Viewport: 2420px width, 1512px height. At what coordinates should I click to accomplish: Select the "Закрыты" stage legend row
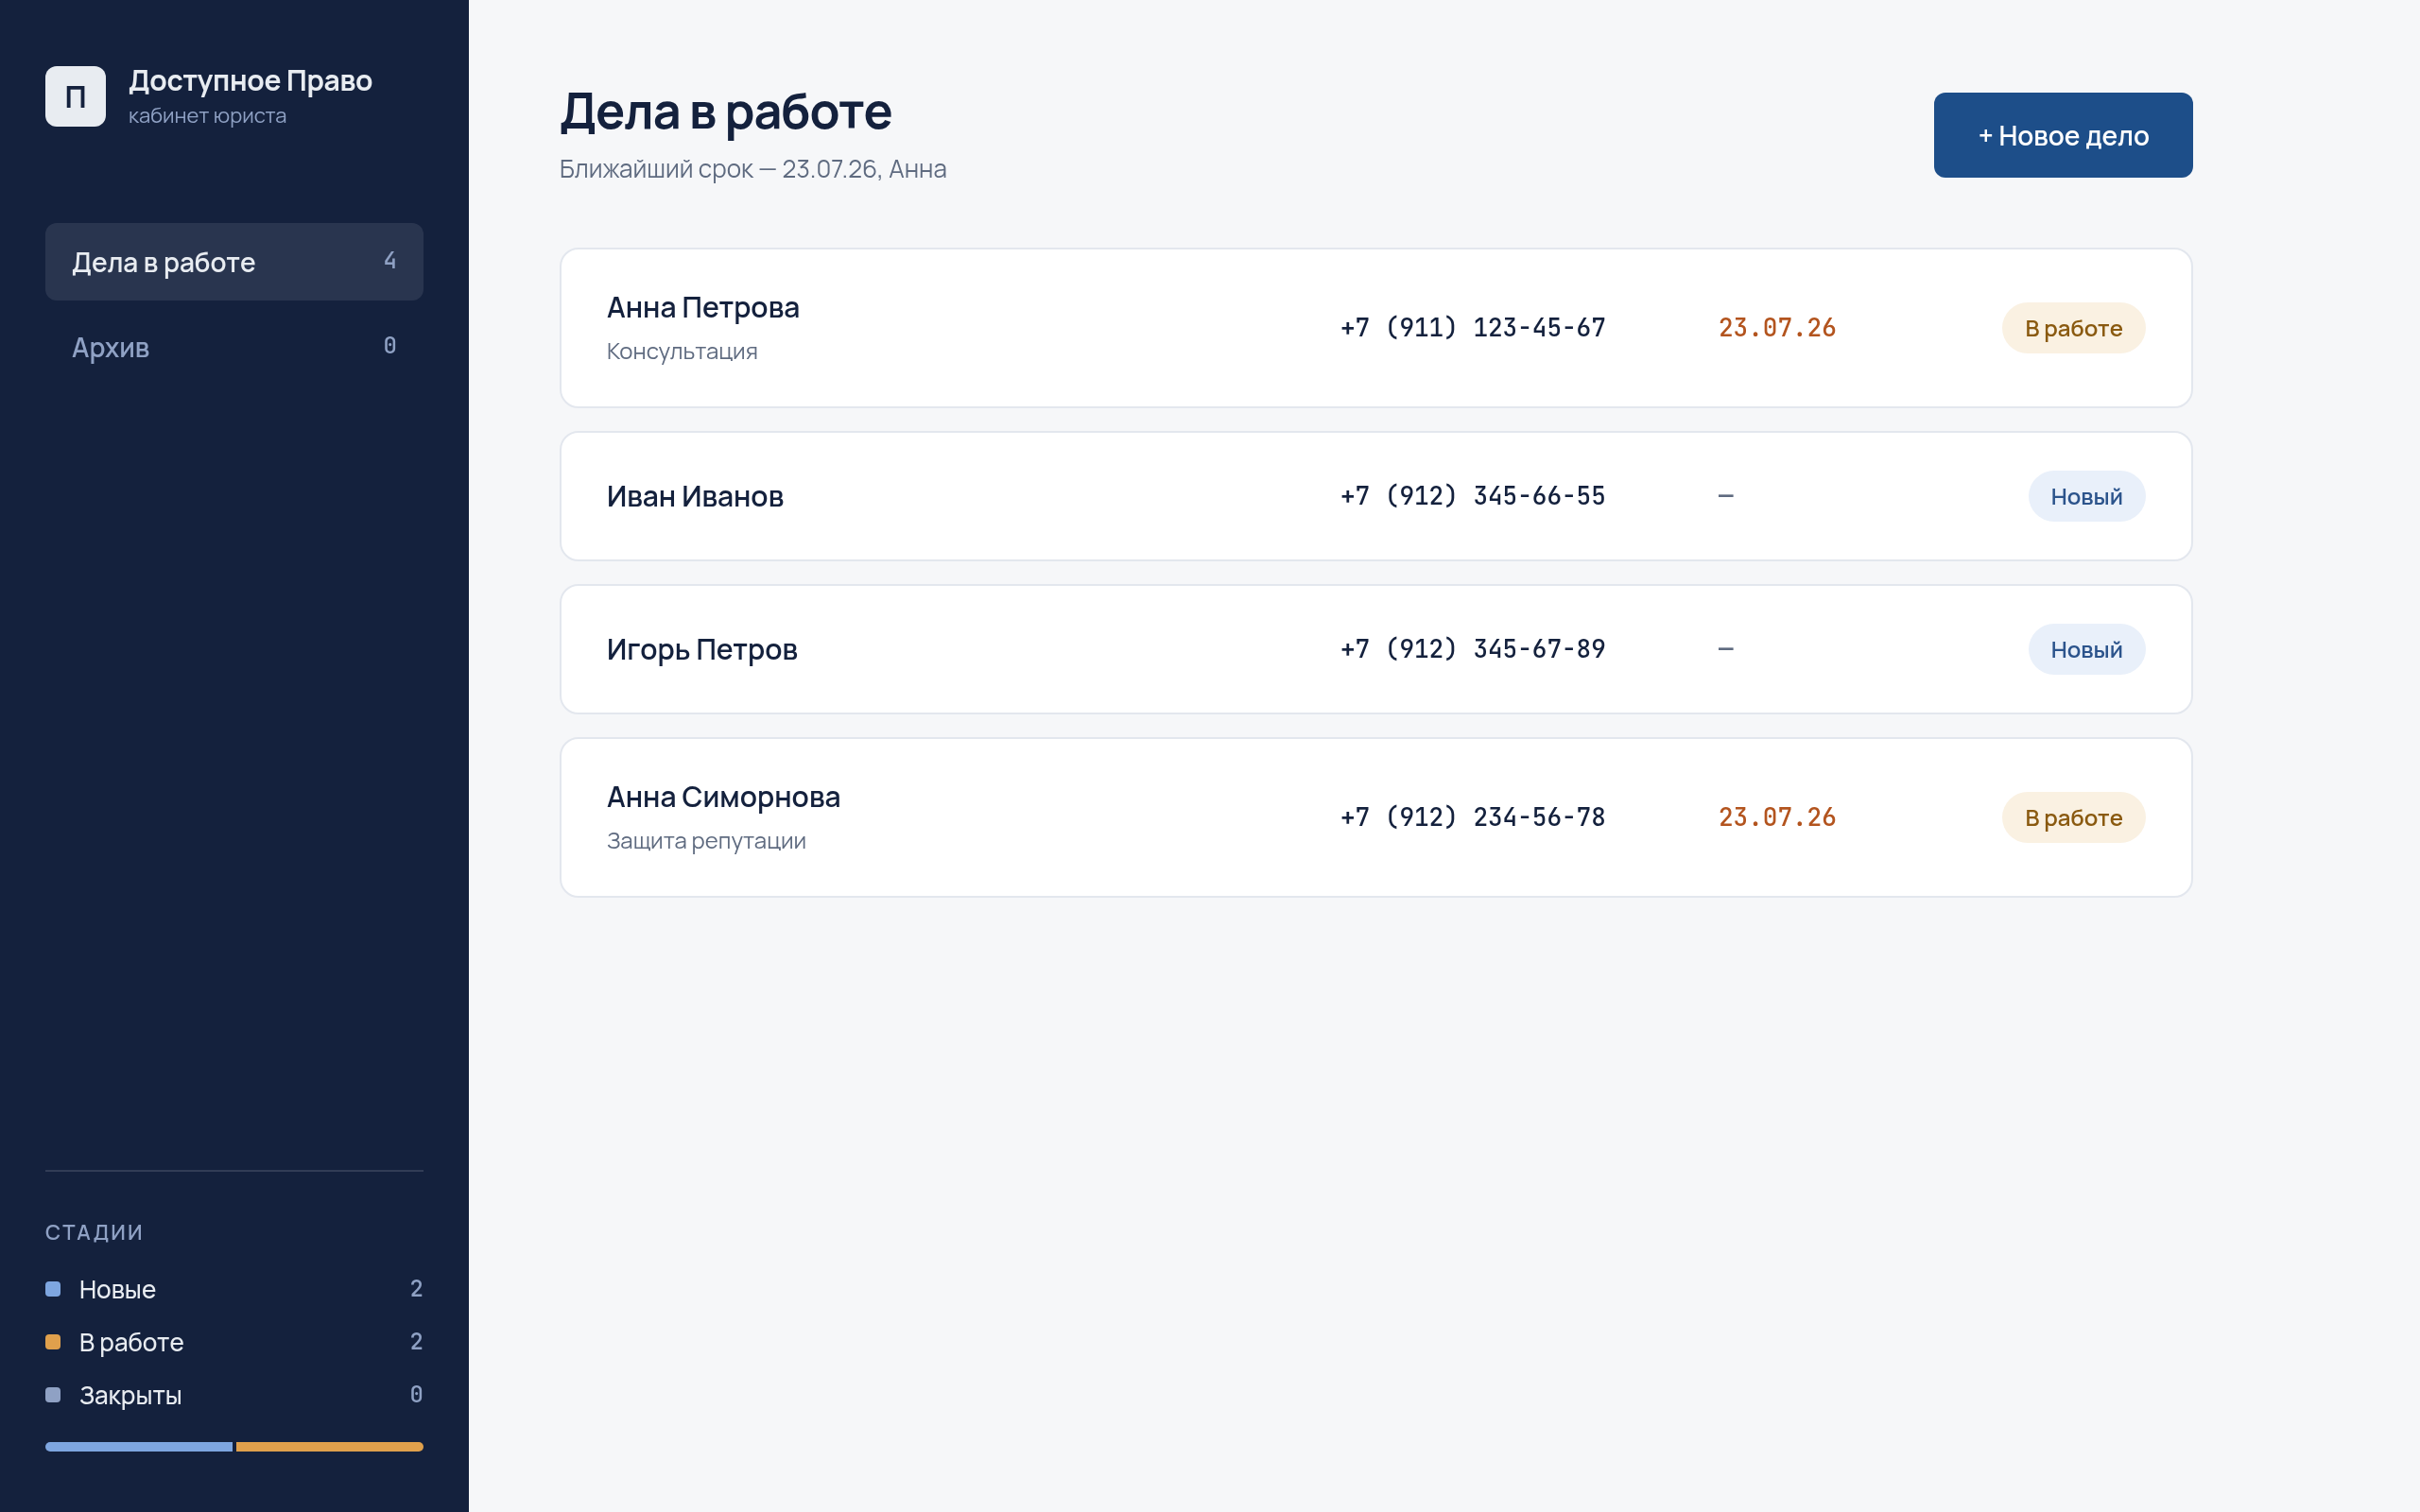point(234,1395)
